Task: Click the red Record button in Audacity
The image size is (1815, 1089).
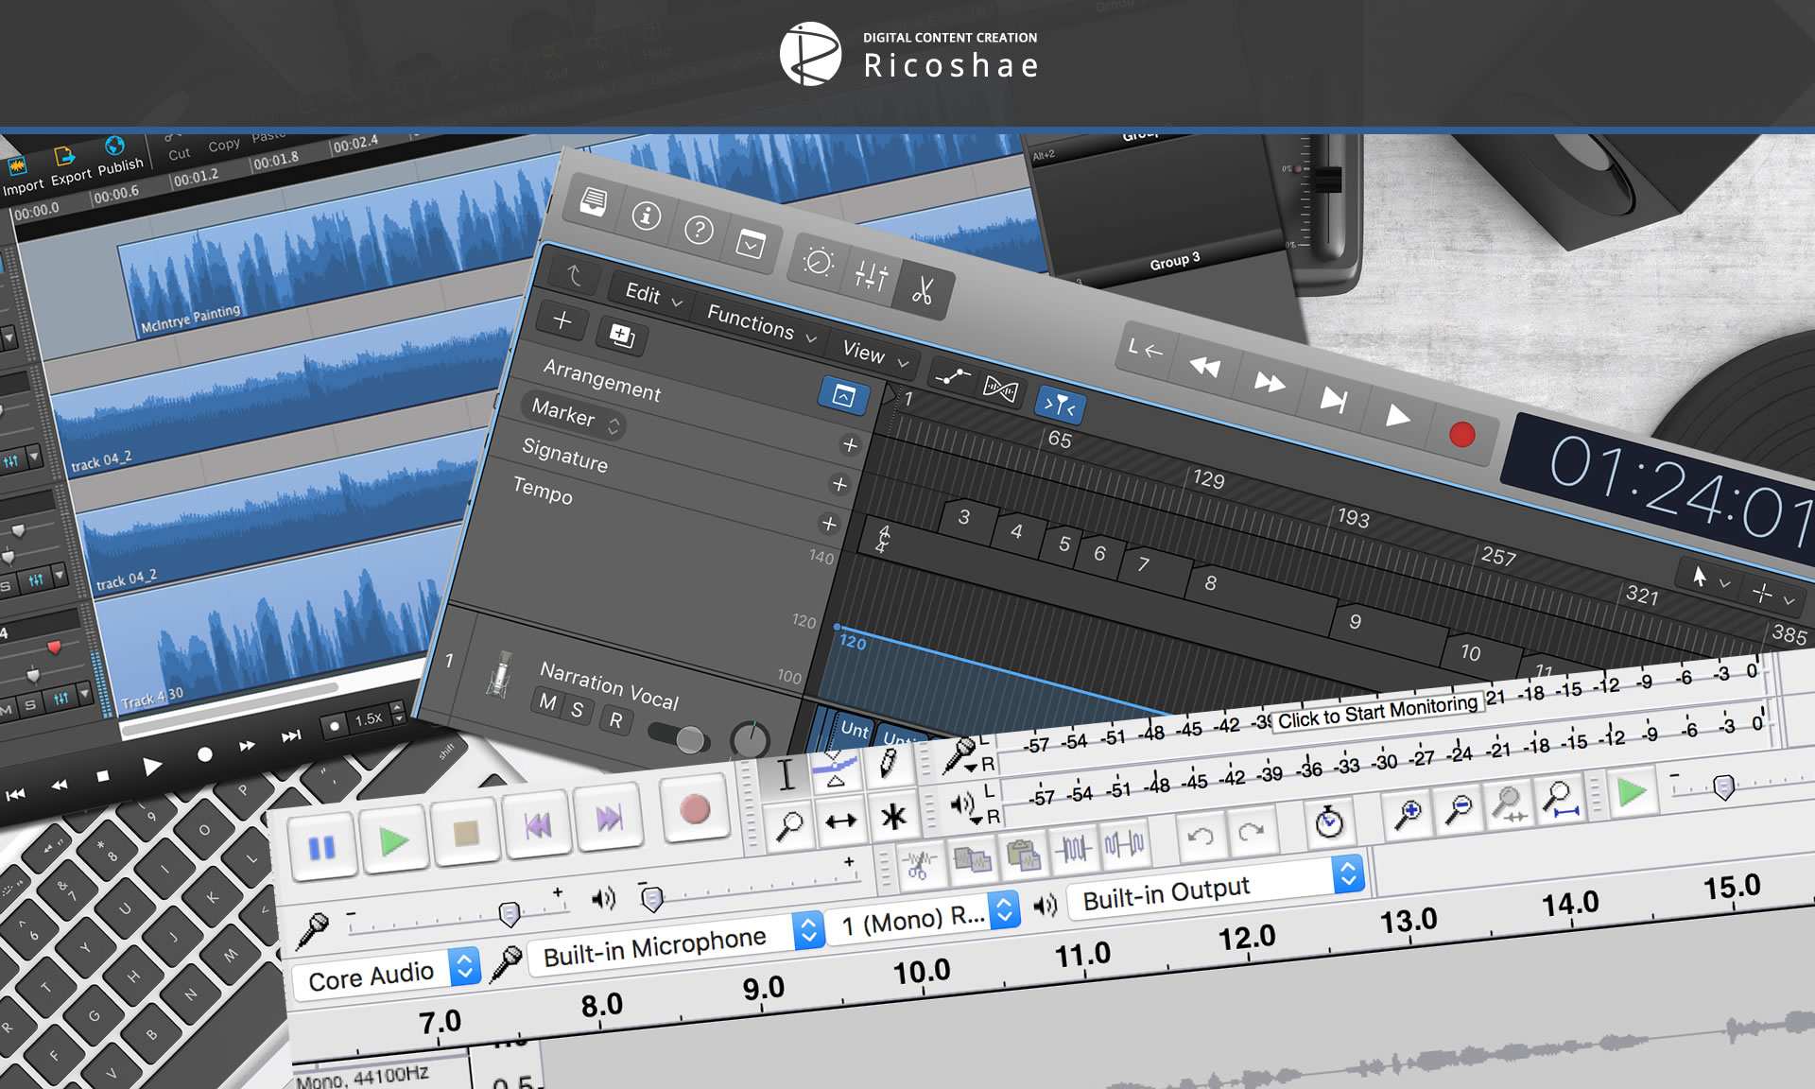Action: click(695, 808)
